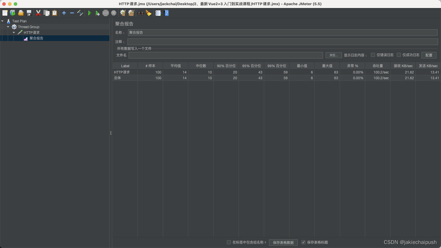
Task: Select the 聚合报告 listener node
Action: 36,38
